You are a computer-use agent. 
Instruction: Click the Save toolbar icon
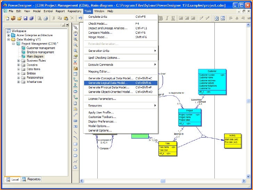(x=25, y=18)
